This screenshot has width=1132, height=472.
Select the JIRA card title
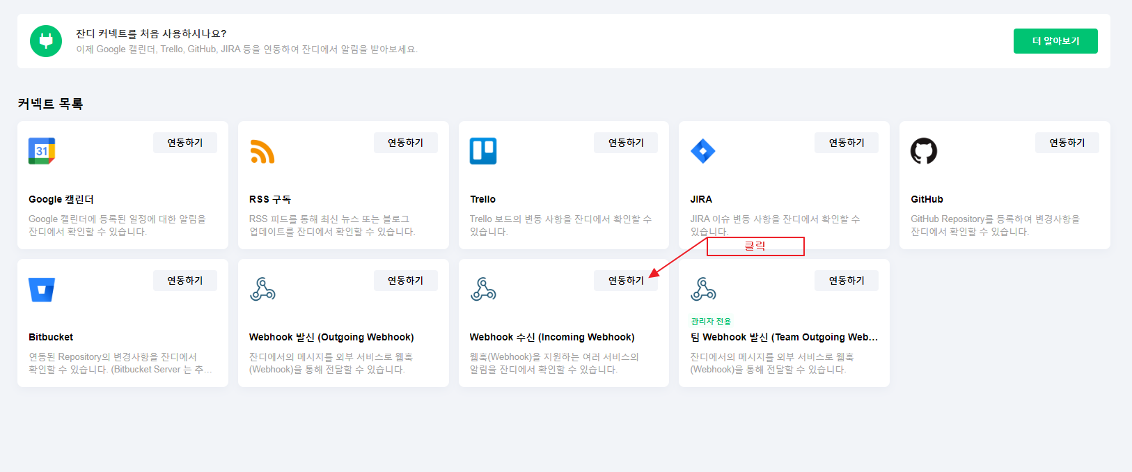(x=701, y=199)
